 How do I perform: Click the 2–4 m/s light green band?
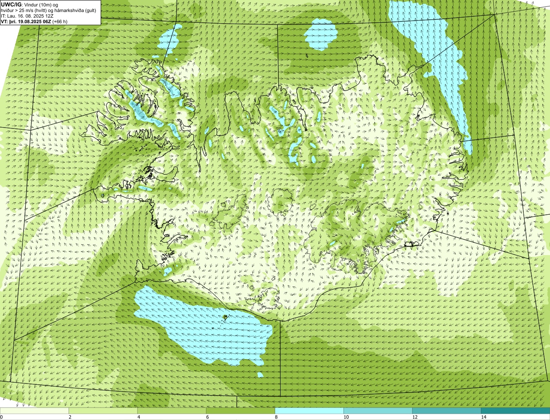tap(103, 411)
